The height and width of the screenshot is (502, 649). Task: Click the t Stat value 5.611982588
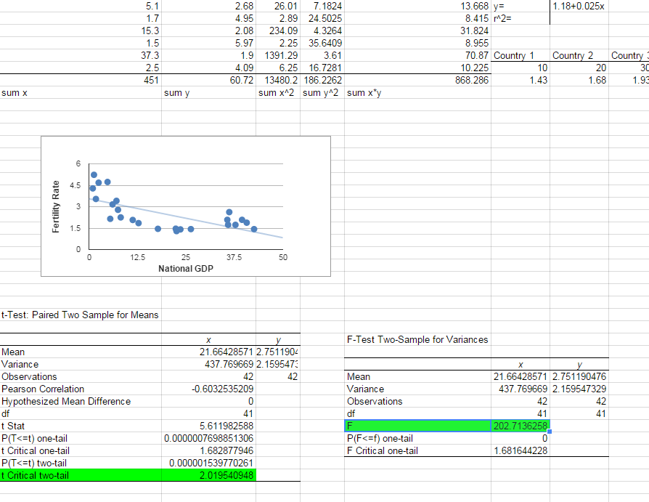point(217,426)
